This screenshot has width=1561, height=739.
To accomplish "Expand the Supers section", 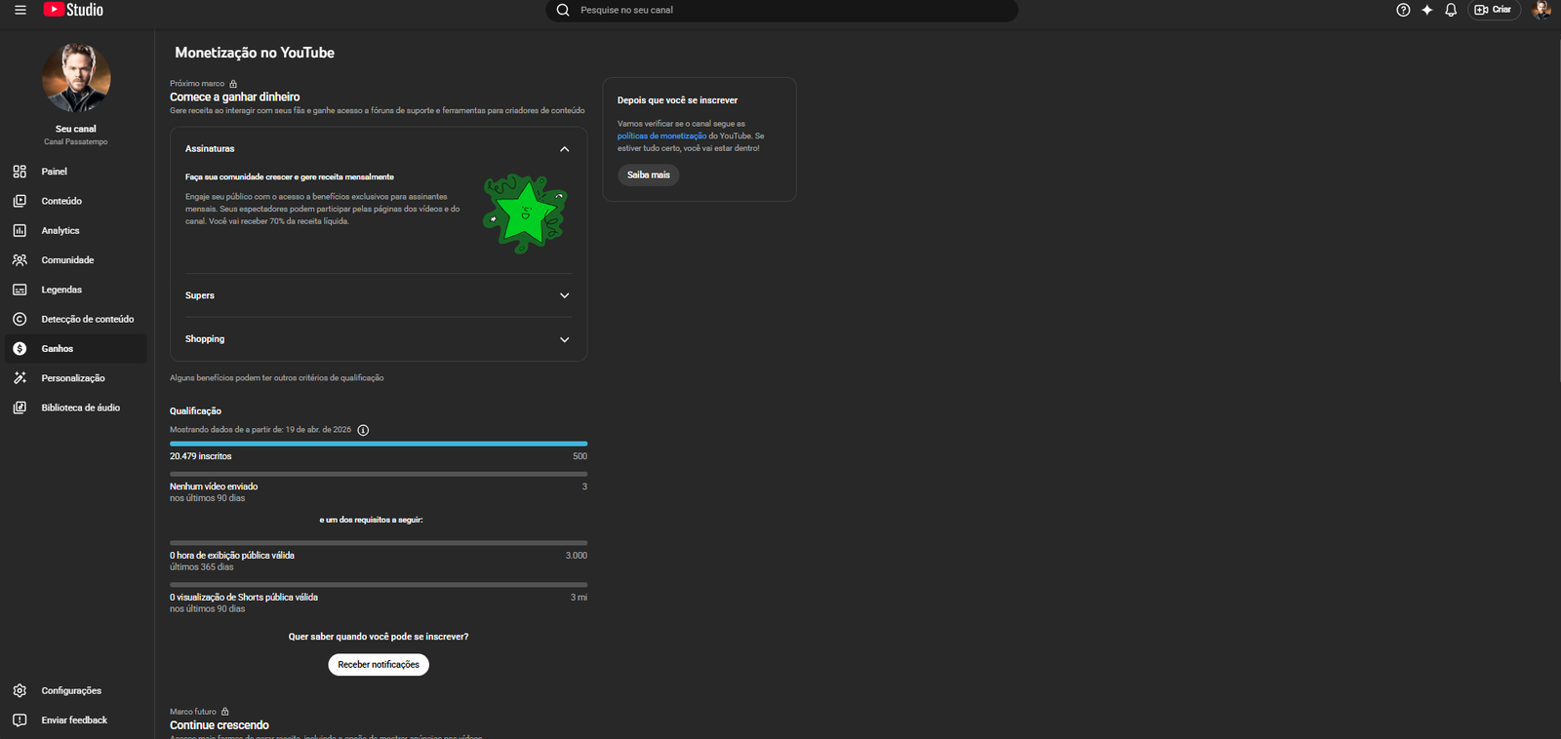I will click(564, 295).
